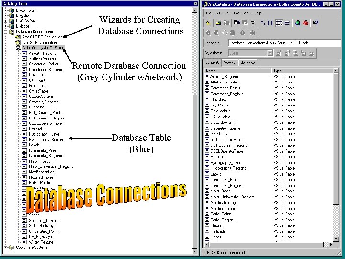Image resolution: width=345 pixels, height=259 pixels.
Task: Select State_Highways in Catalog Tree
Action: 42,226
